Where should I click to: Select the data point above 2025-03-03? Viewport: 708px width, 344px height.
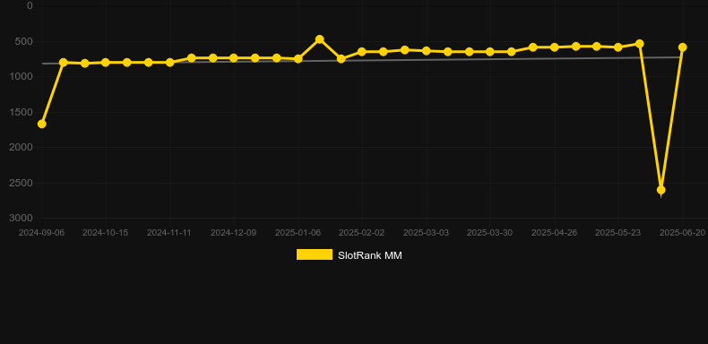click(427, 51)
